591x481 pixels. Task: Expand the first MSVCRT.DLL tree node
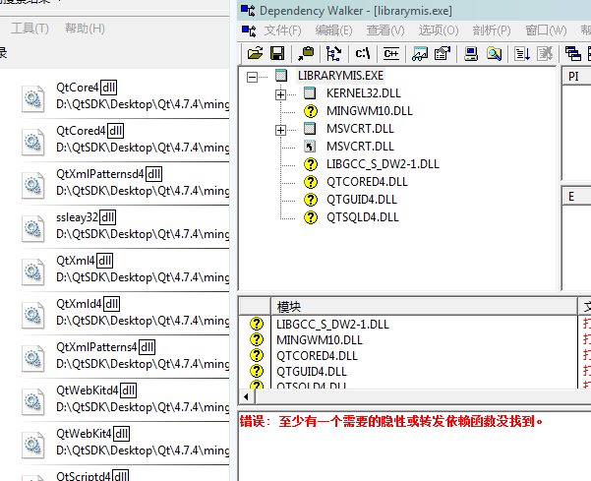280,130
